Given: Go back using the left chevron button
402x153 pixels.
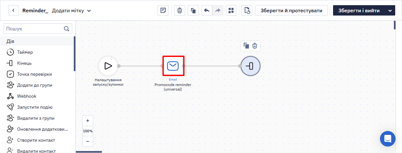Looking at the screenshot, I should point(13,10).
